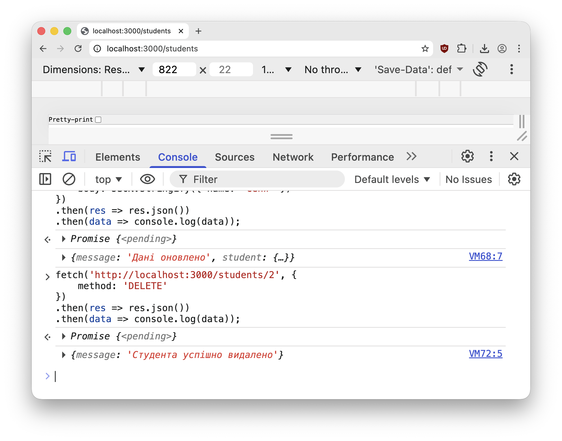
Task: Switch to the Sources tab
Action: coord(234,157)
